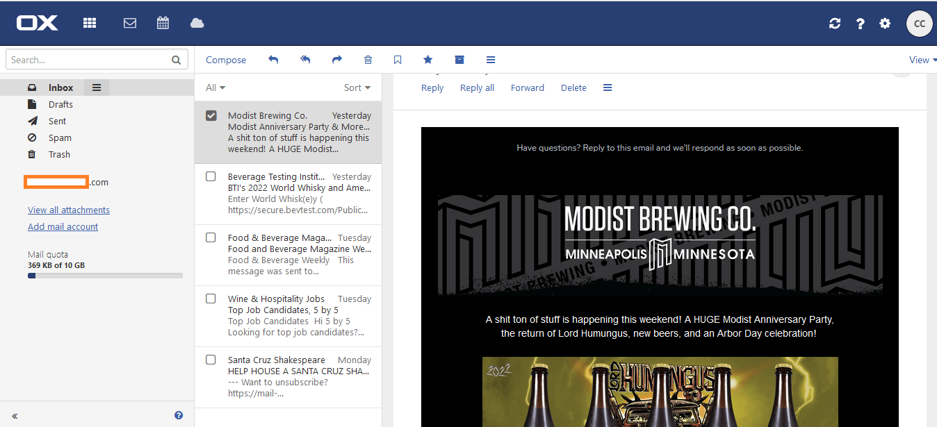
Task: Collapse the folder sidebar with chevron icon
Action: (x=15, y=416)
